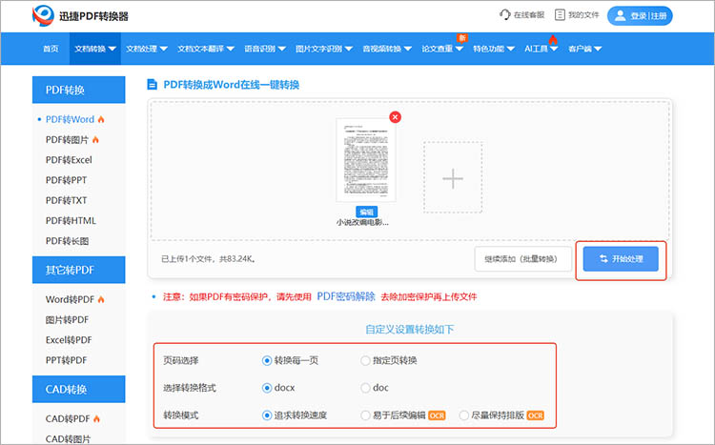Click the uploaded PDF page thumbnail

pyautogui.click(x=366, y=159)
